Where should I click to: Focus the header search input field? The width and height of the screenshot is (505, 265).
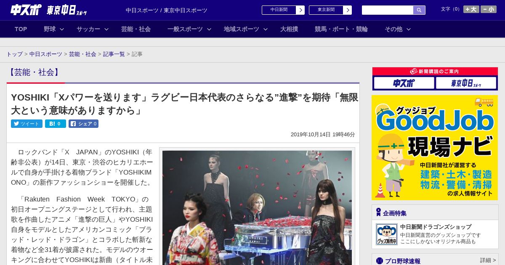tap(388, 10)
